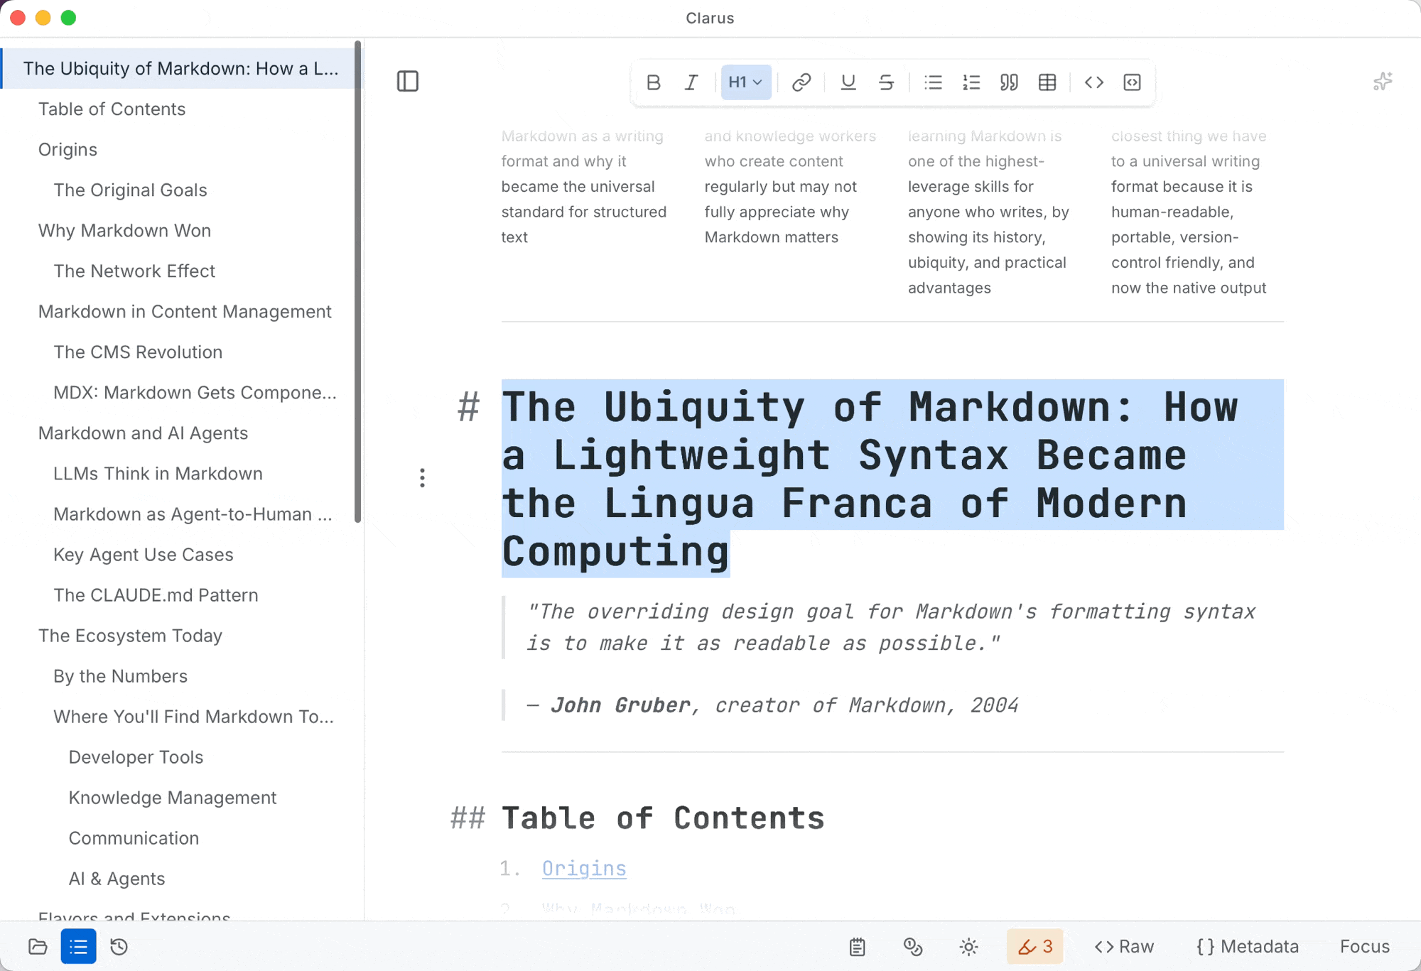Insert a code block

pos(1133,82)
